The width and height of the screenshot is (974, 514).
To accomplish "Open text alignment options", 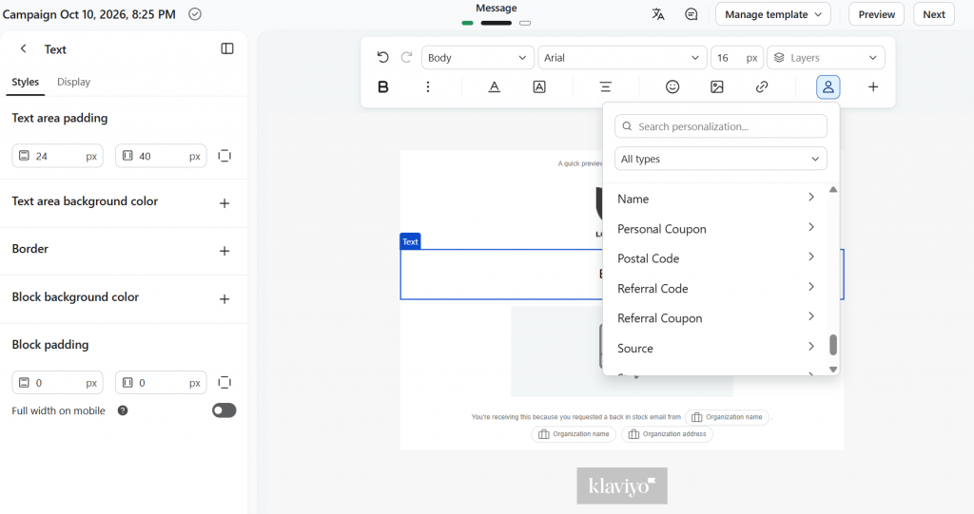I will pos(606,86).
